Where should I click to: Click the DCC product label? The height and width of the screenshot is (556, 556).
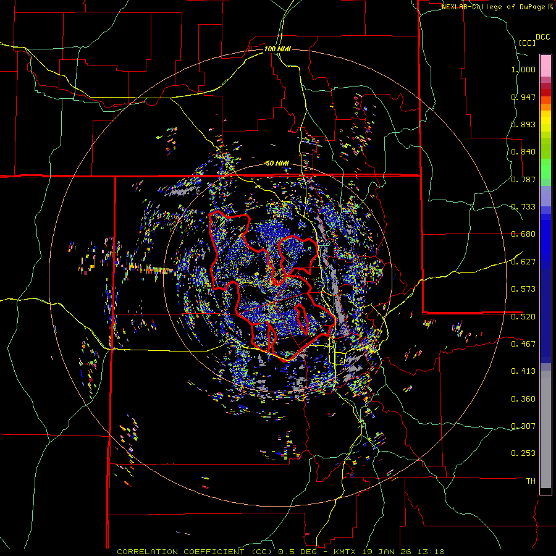tap(542, 37)
